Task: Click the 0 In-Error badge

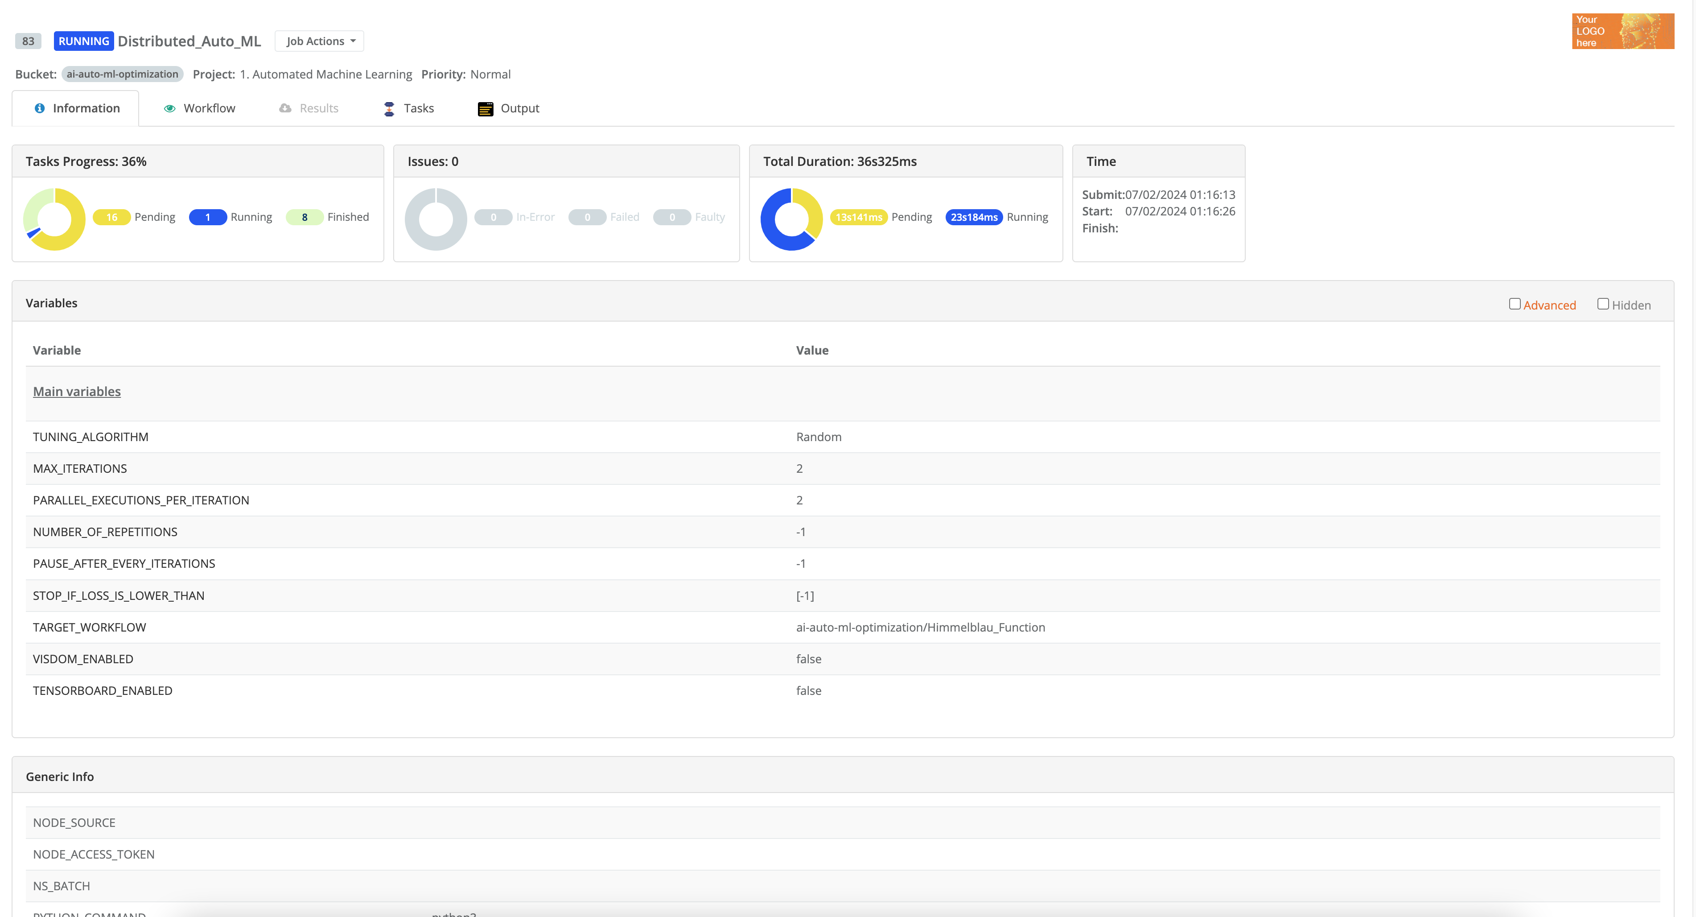Action: (494, 217)
